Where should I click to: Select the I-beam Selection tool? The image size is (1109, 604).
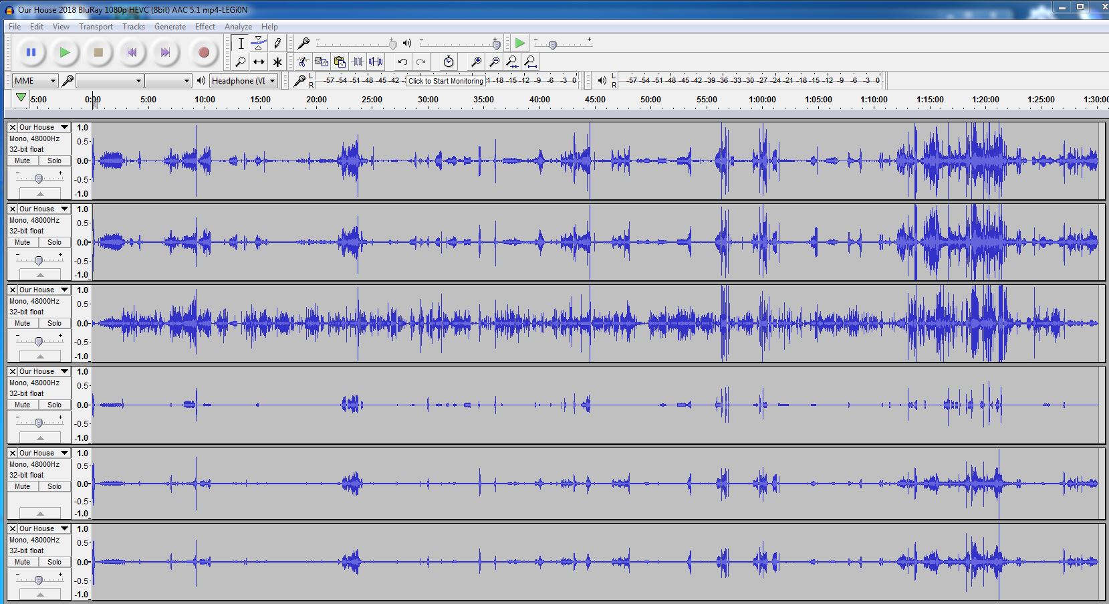click(x=241, y=43)
